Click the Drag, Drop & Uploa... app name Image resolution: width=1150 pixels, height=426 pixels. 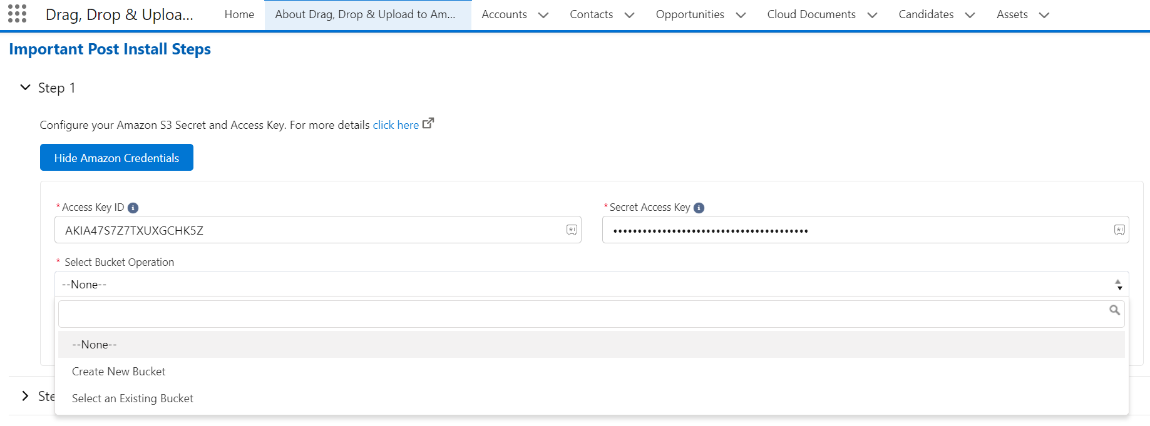120,14
